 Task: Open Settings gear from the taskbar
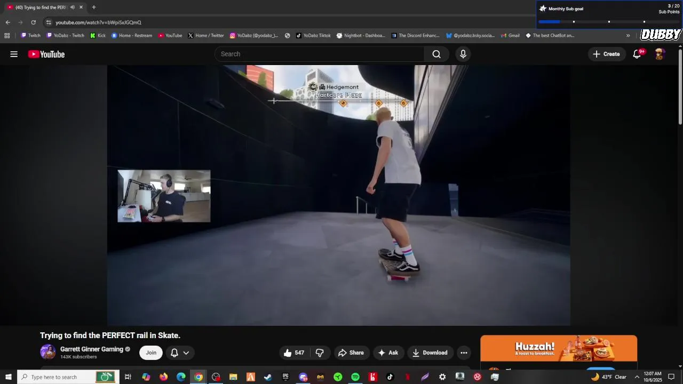point(442,377)
